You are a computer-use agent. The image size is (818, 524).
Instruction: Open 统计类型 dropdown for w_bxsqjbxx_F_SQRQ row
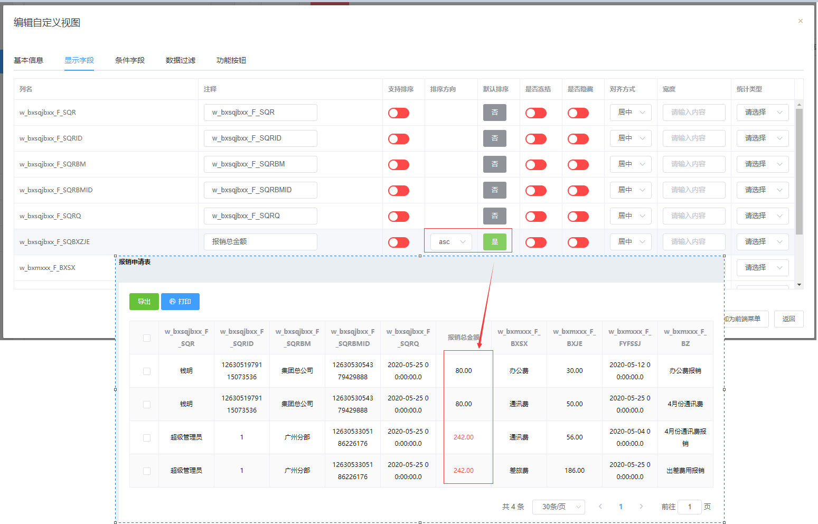coord(763,216)
